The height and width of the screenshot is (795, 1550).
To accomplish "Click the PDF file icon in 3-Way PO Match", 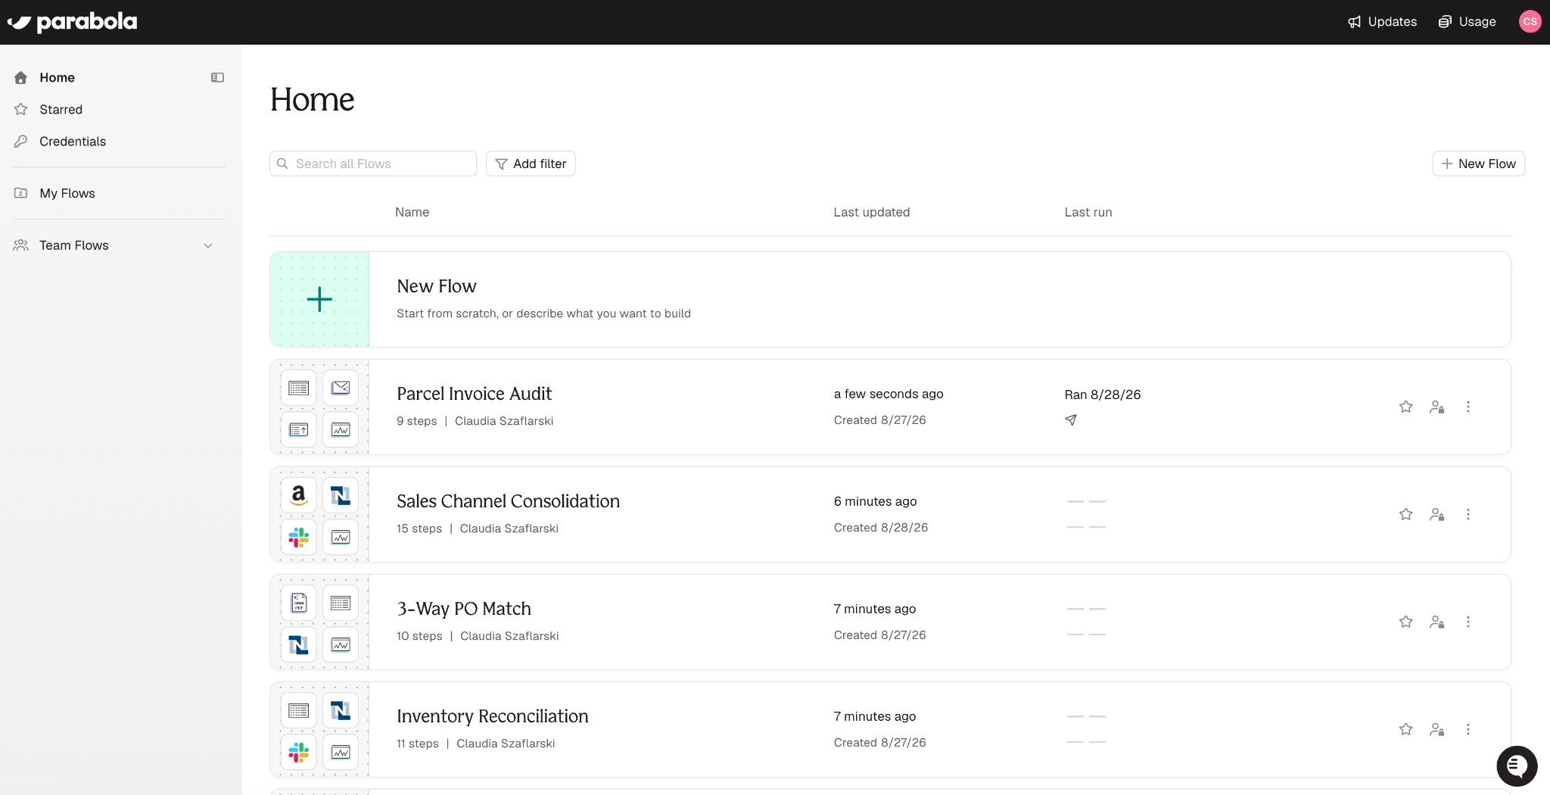I will [x=299, y=603].
